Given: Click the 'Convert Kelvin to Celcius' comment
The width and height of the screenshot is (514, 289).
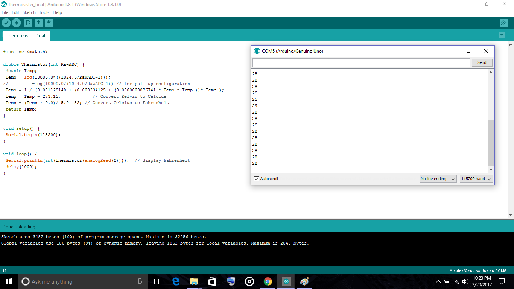Looking at the screenshot, I should [129, 96].
